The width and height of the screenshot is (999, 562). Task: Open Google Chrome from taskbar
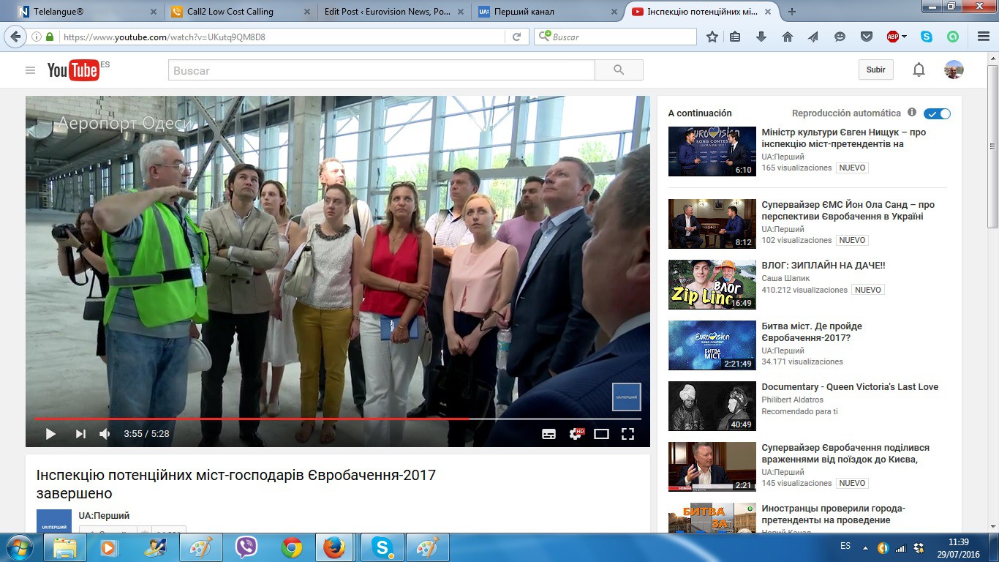coord(292,547)
